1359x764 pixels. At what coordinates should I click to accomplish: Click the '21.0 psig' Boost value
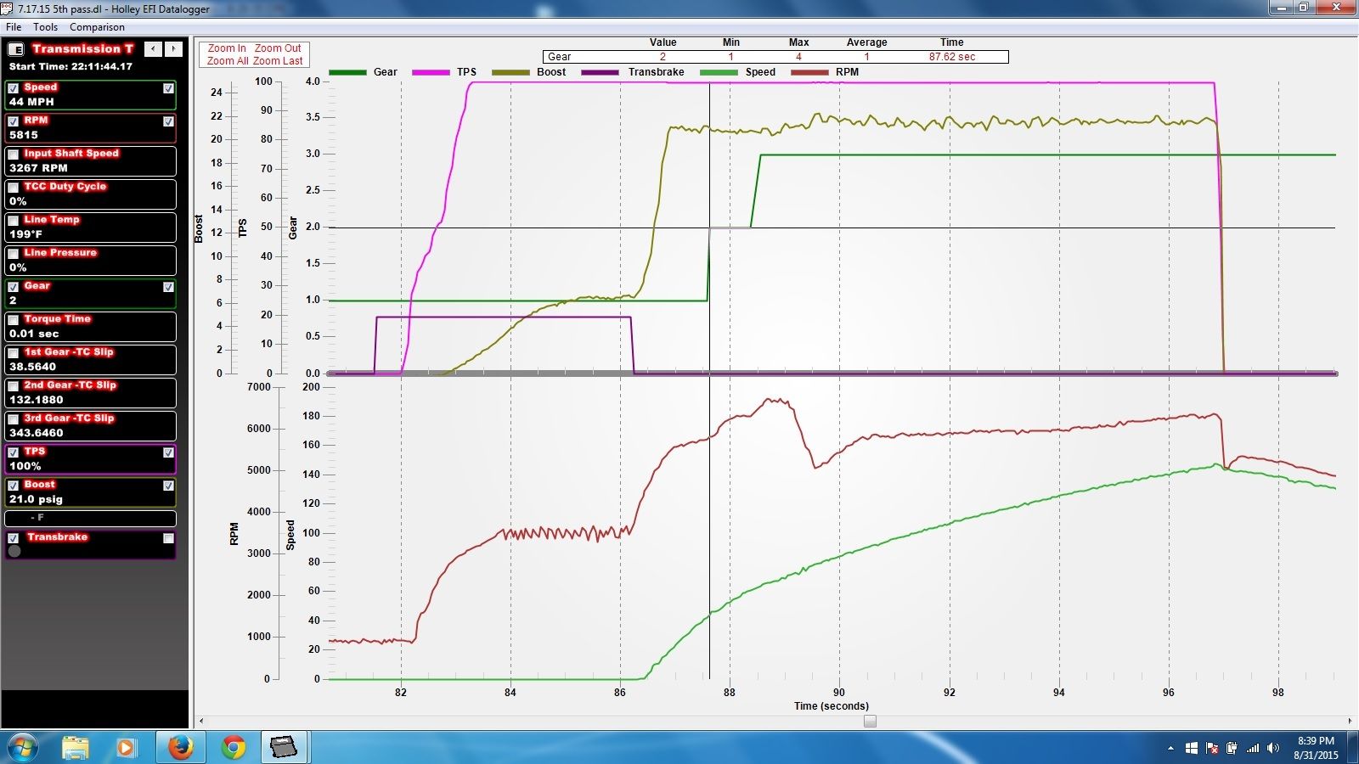pos(36,499)
